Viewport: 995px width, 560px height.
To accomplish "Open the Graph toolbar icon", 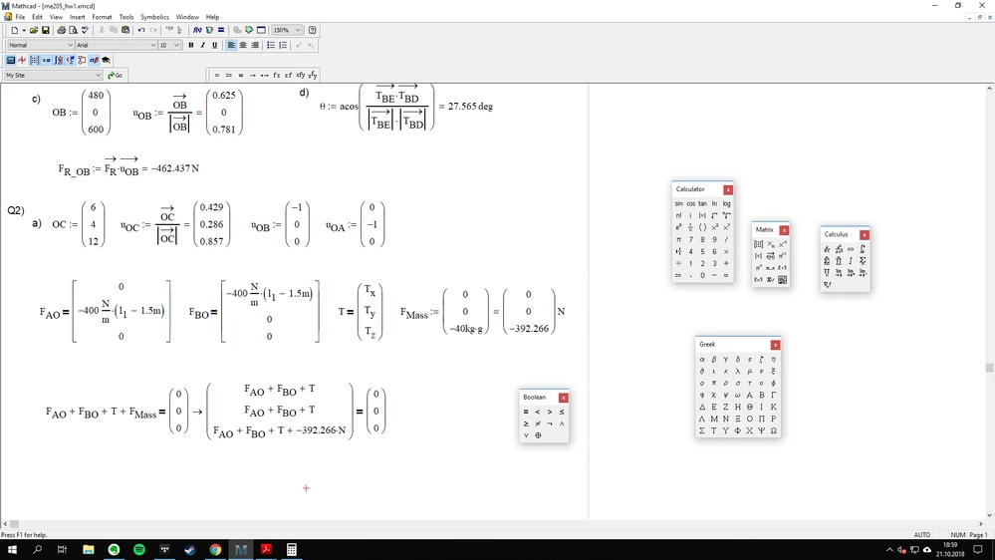I will [22, 61].
